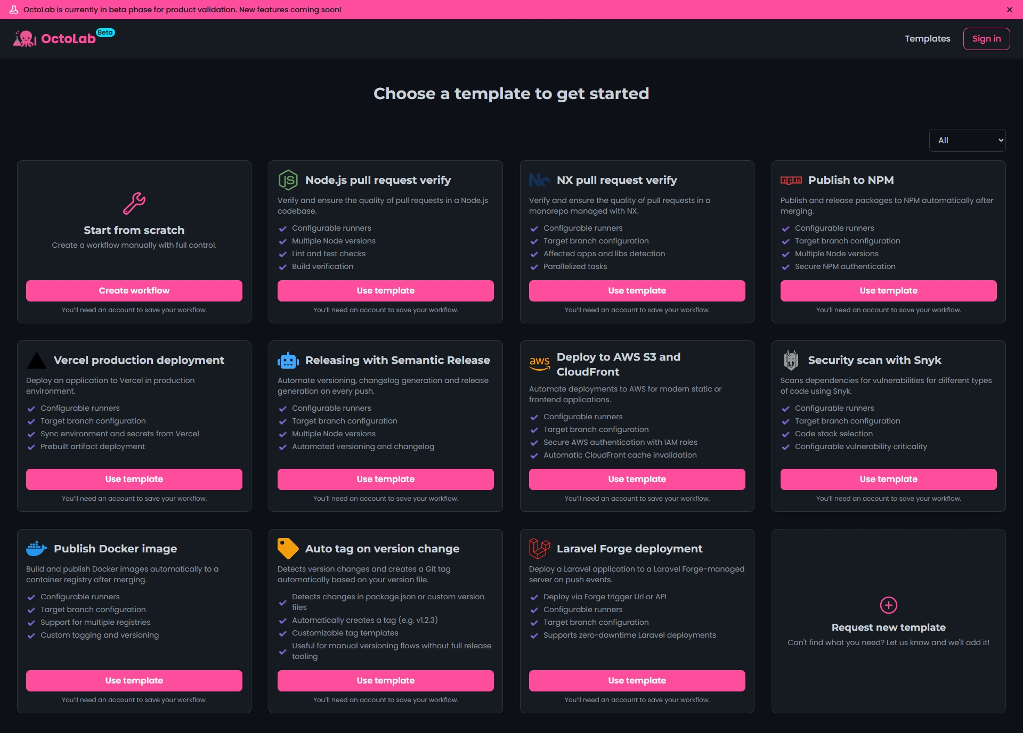This screenshot has height=733, width=1023.
Task: Click the Semantic Release robot icon
Action: tap(288, 361)
